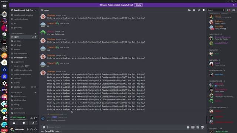This screenshot has width=237, height=133.
Task: Create channel in SPECIAL CHATS category
Action: tap(36, 93)
